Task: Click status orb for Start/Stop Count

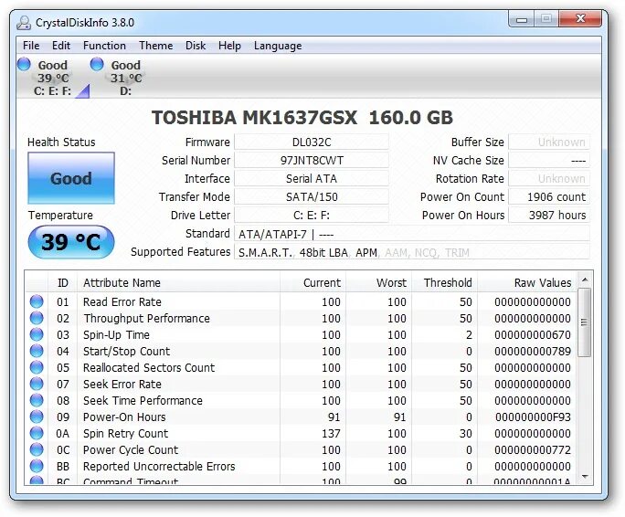Action: click(x=37, y=351)
